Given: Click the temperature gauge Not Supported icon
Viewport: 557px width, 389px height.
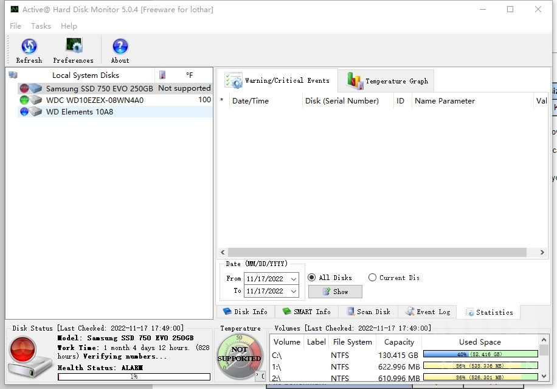Looking at the screenshot, I should click(x=240, y=356).
